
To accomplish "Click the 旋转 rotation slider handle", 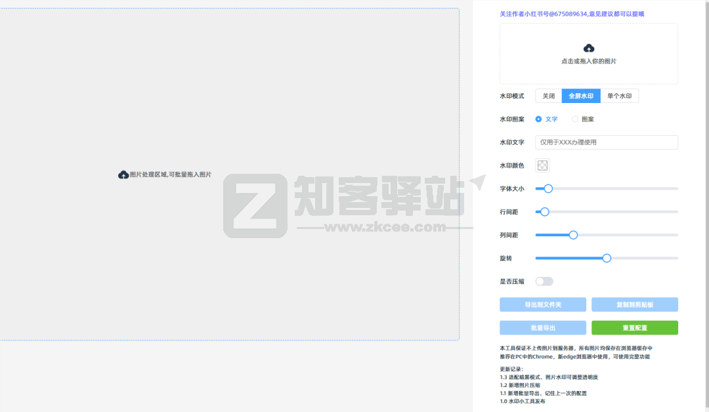I will 606,258.
